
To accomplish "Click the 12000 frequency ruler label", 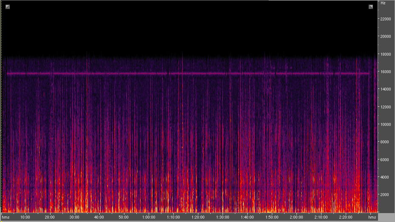I will 386,107.
